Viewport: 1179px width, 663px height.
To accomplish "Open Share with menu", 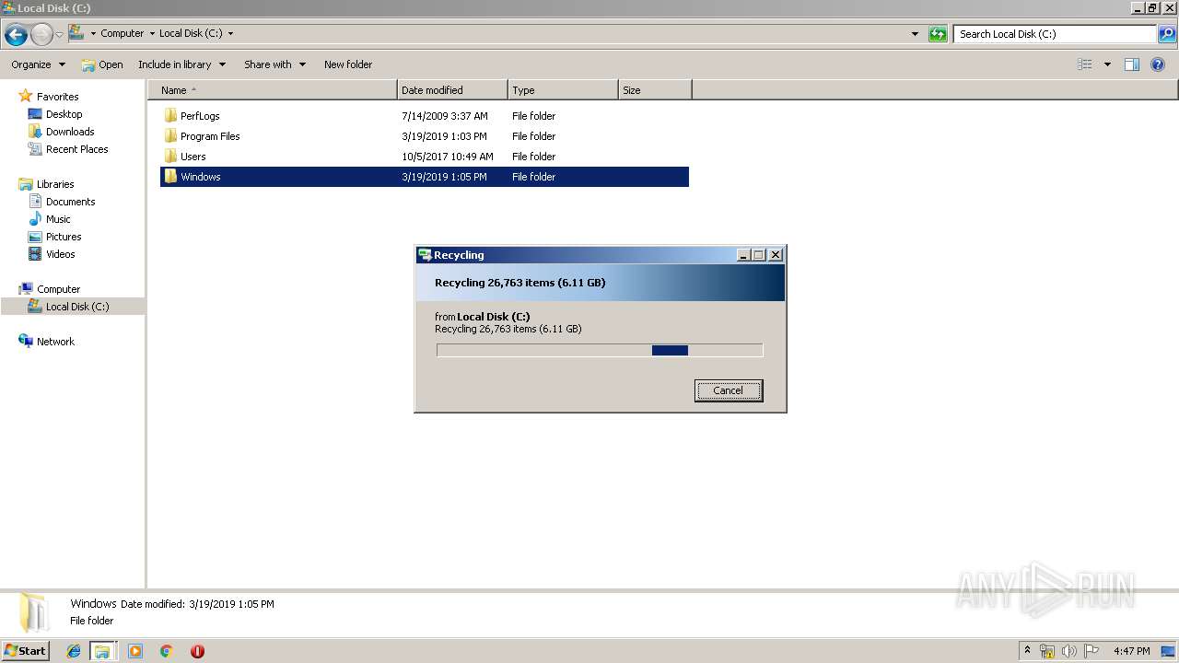I will 274,64.
